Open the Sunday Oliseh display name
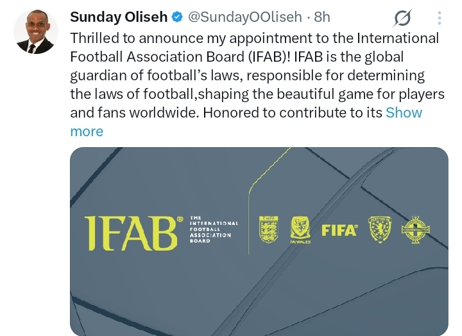 [x=119, y=17]
